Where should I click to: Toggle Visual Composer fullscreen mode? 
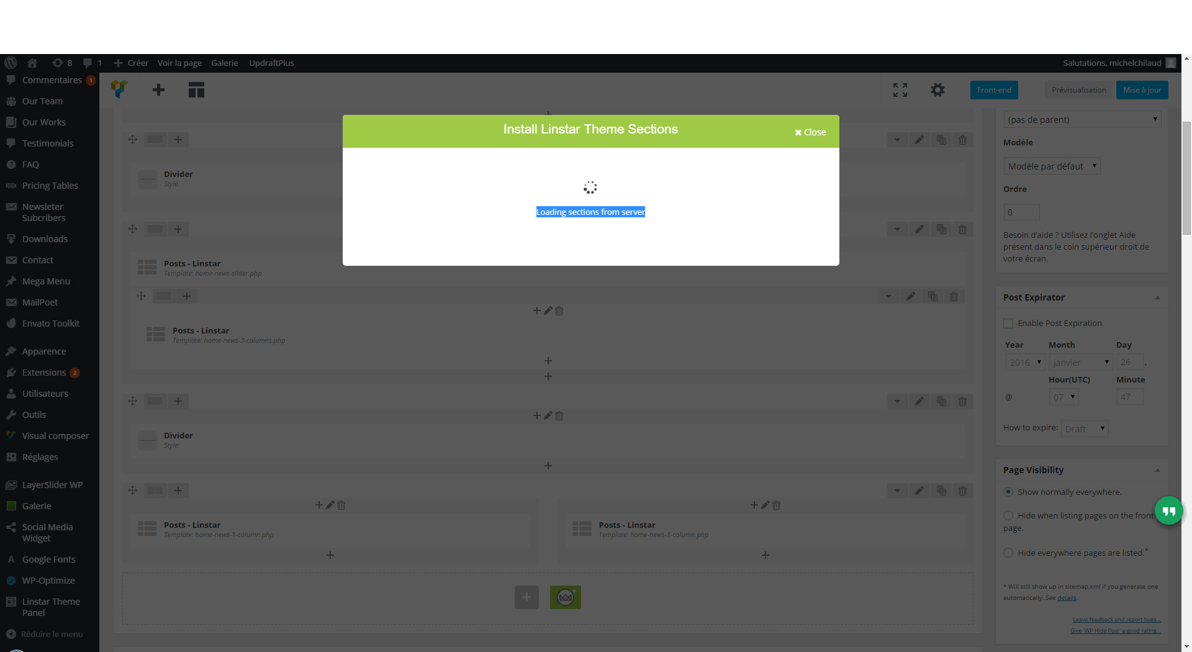coord(900,90)
